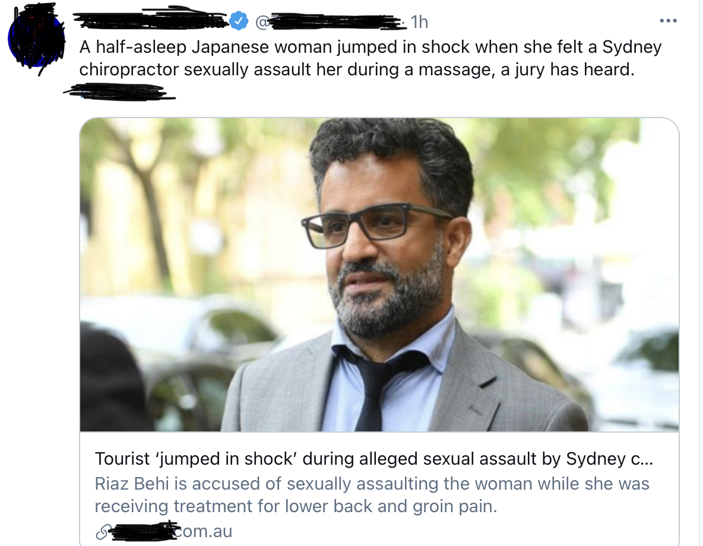This screenshot has width=703, height=546.
Task: Click the line receiving treatment for lower back
Action: click(x=296, y=507)
